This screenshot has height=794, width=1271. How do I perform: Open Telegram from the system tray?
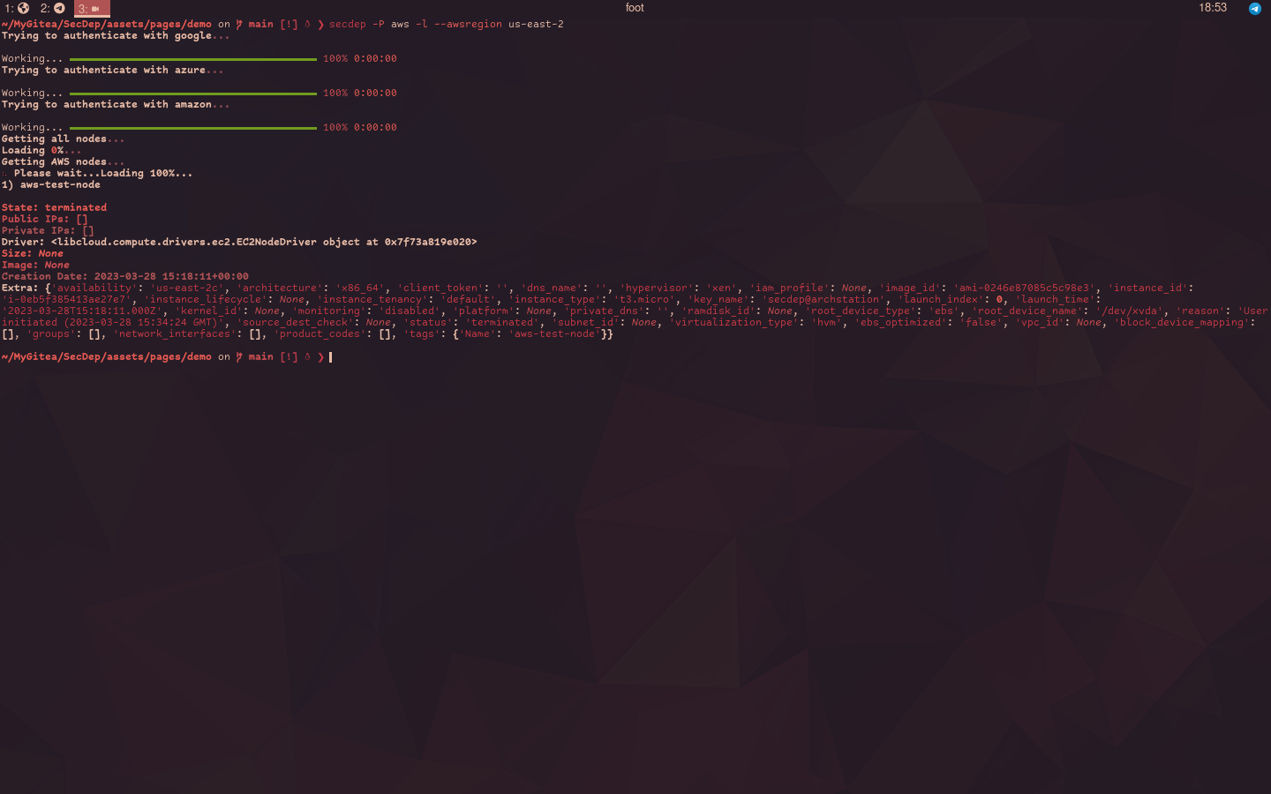click(1254, 8)
